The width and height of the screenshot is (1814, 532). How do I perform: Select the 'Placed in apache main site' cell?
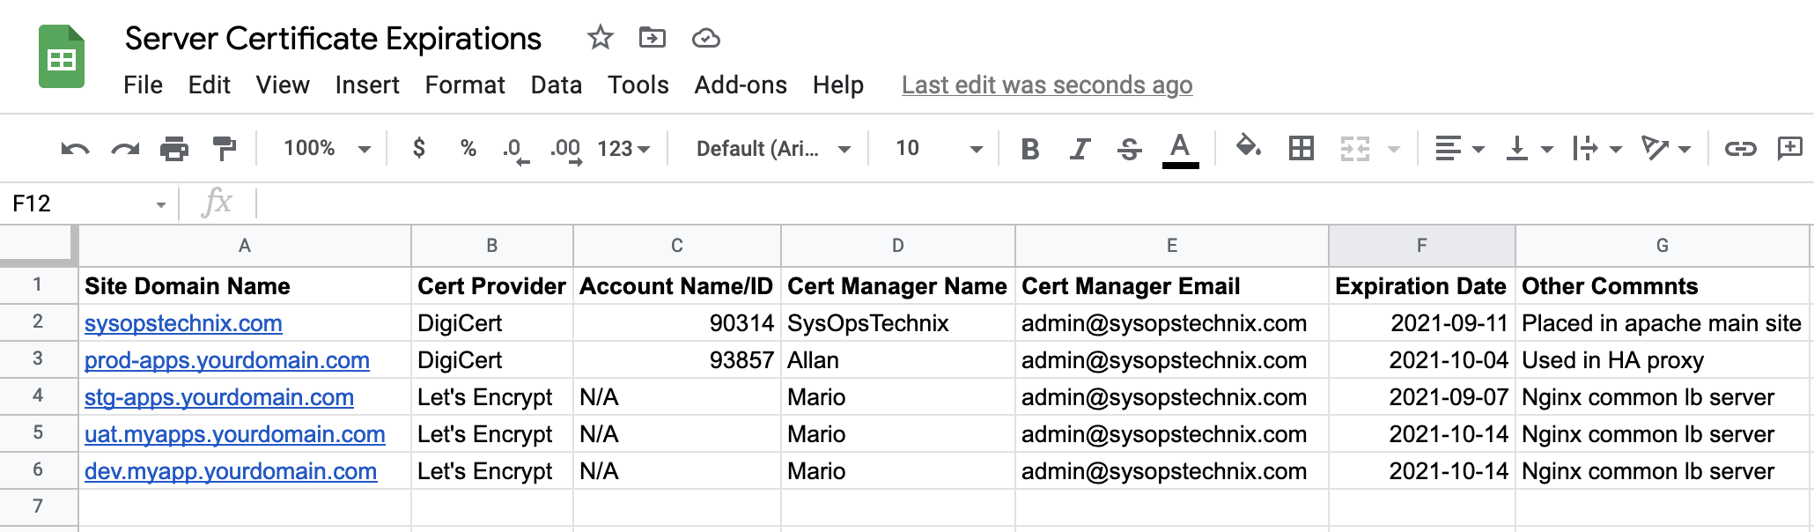(x=1663, y=322)
